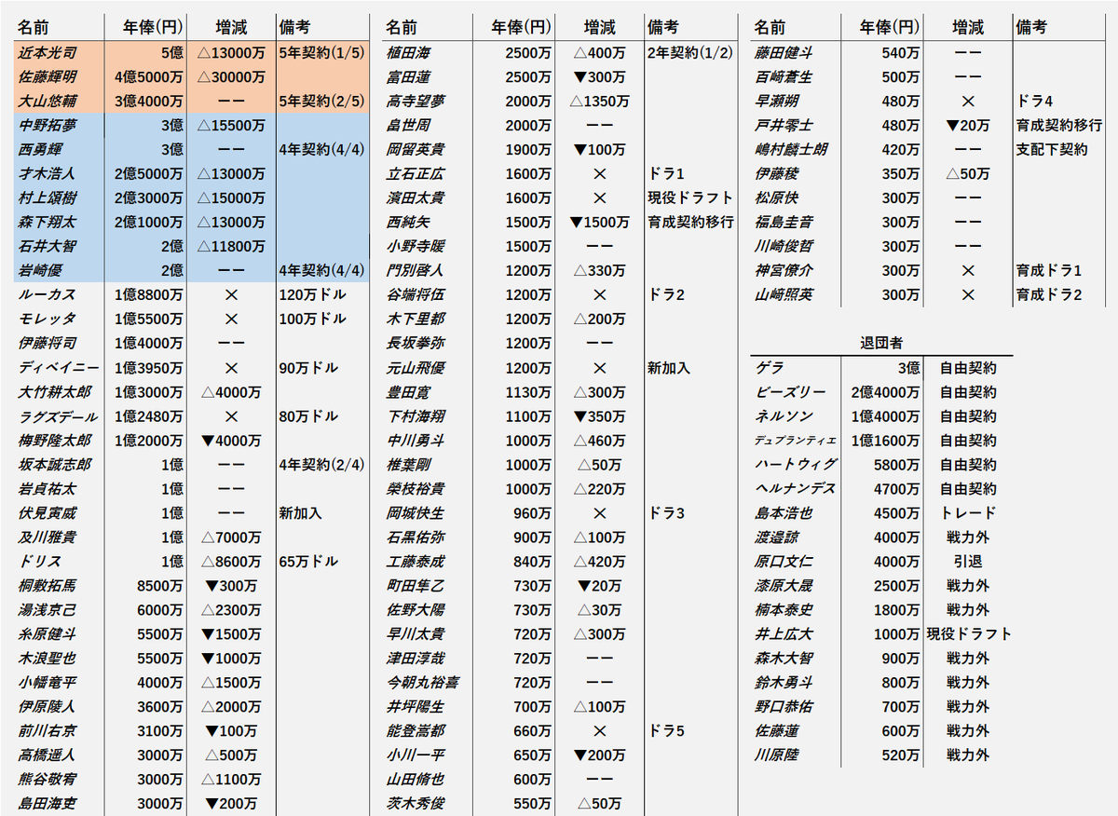This screenshot has height=816, width=1118.
Task: Select the note "65万ドル"
Action: click(x=308, y=562)
